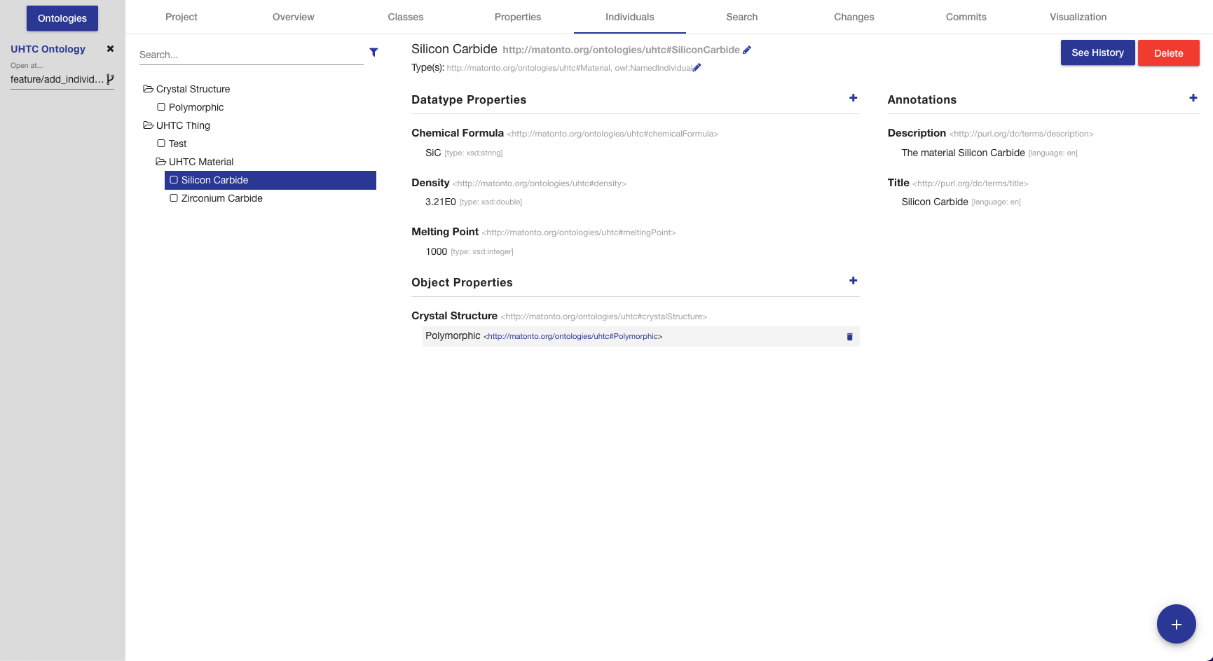Add a new Datatype Property with plus icon
The height and width of the screenshot is (661, 1213).
(x=853, y=98)
